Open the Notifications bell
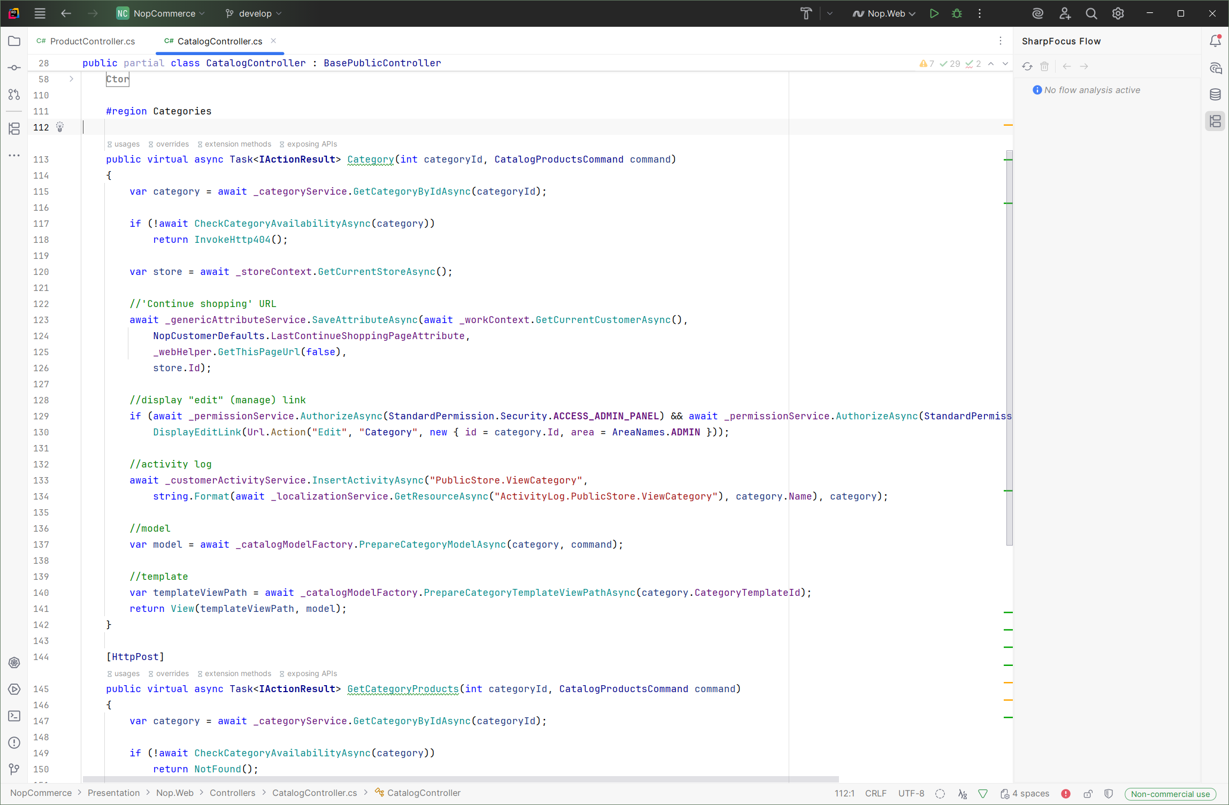Image resolution: width=1229 pixels, height=805 pixels. [x=1215, y=41]
